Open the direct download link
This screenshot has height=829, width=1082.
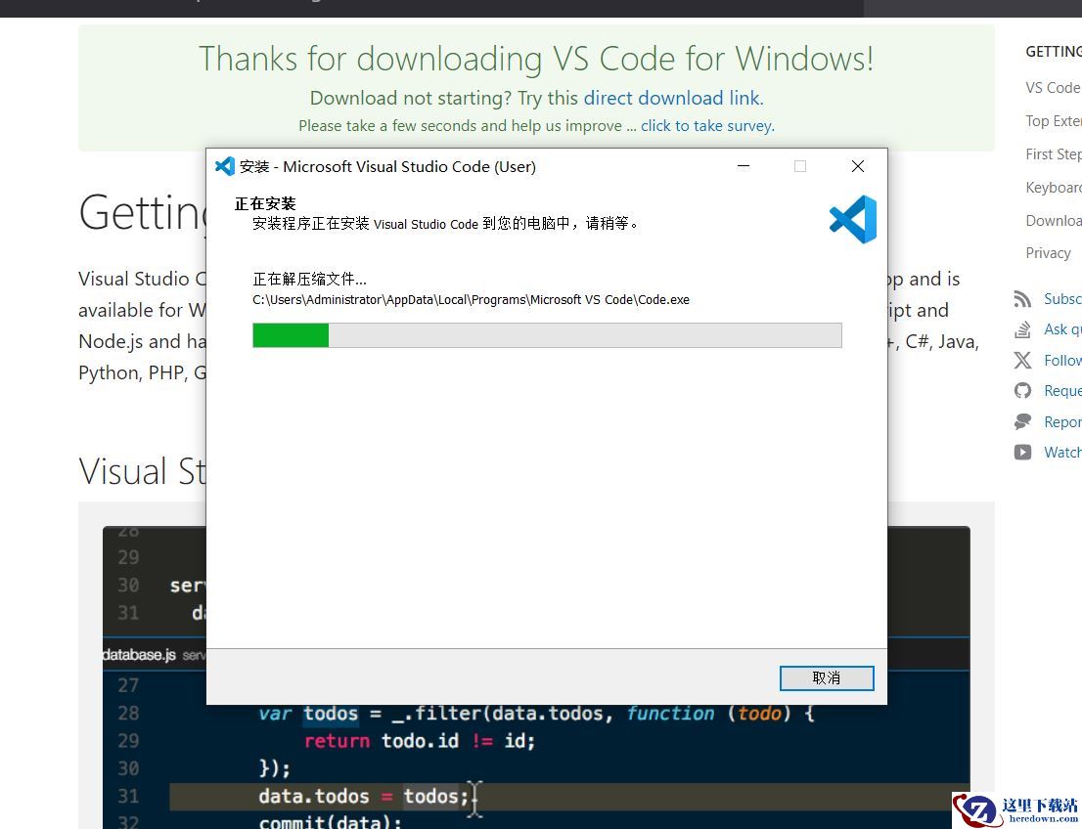click(673, 98)
